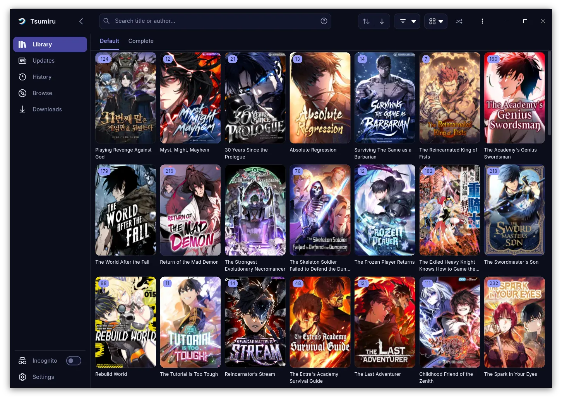Click the title text Childhood Friend of the Zenith
The height and width of the screenshot is (399, 562).
click(446, 378)
